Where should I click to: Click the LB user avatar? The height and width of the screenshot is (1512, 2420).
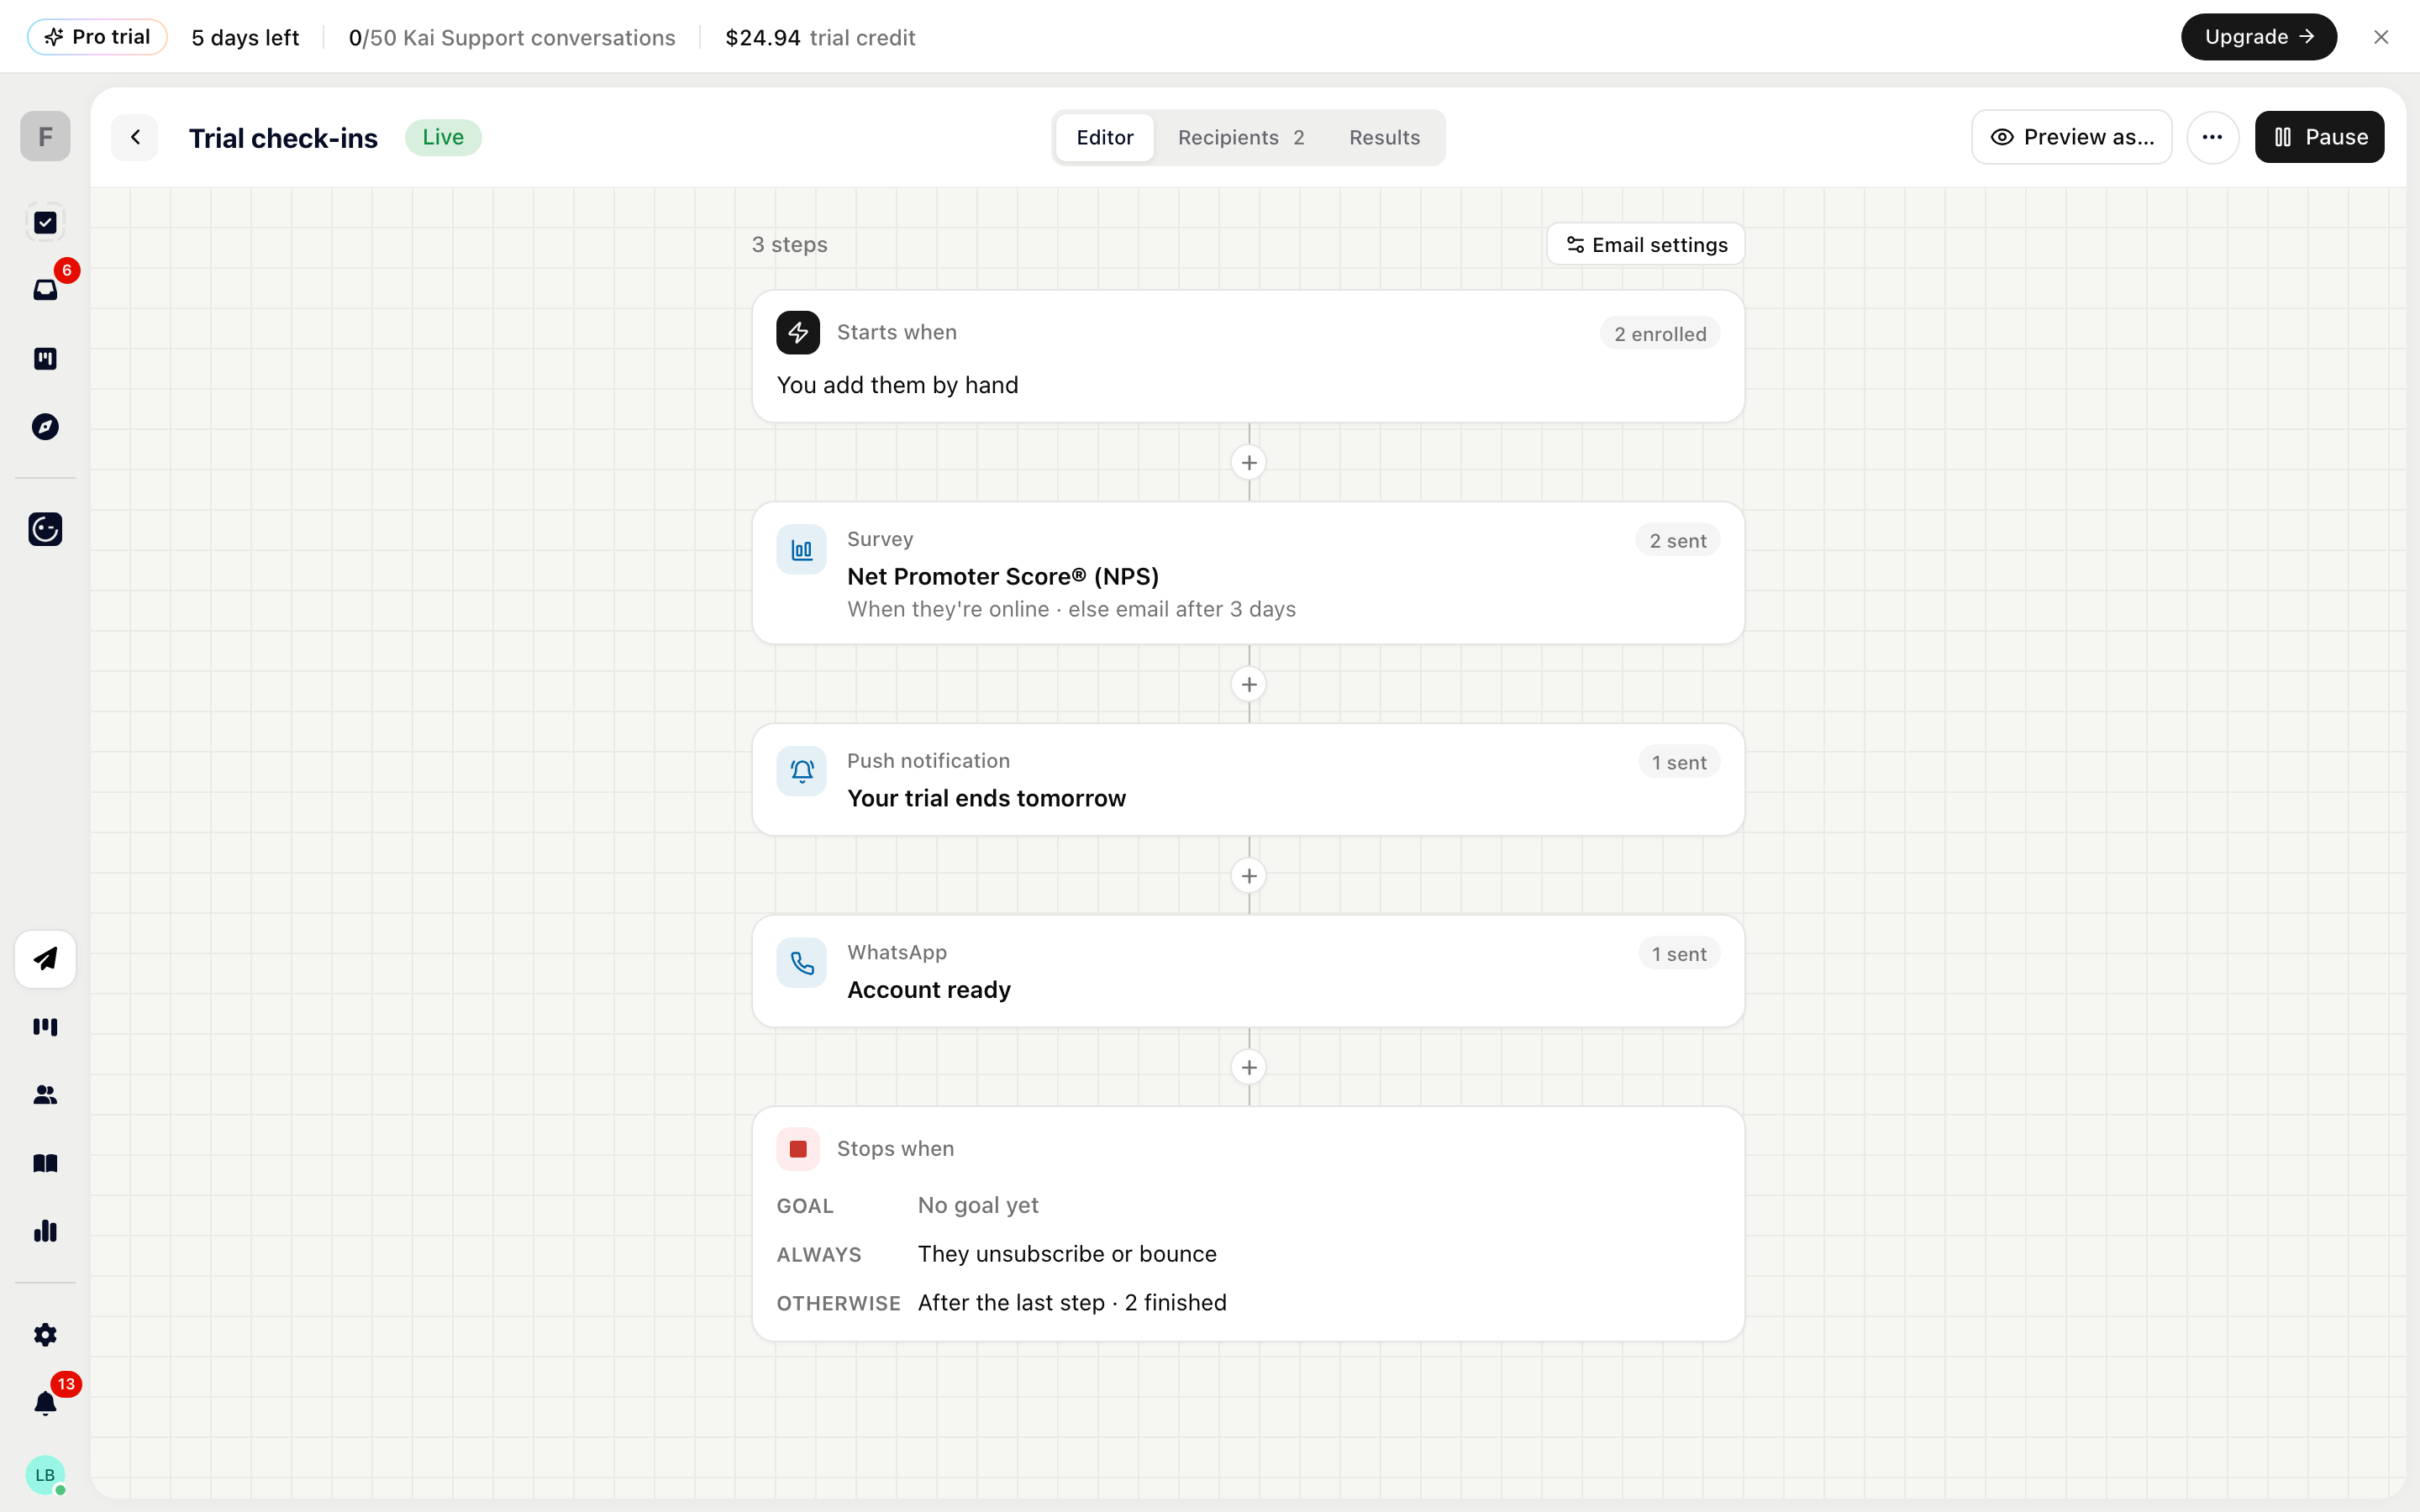pos(45,1475)
